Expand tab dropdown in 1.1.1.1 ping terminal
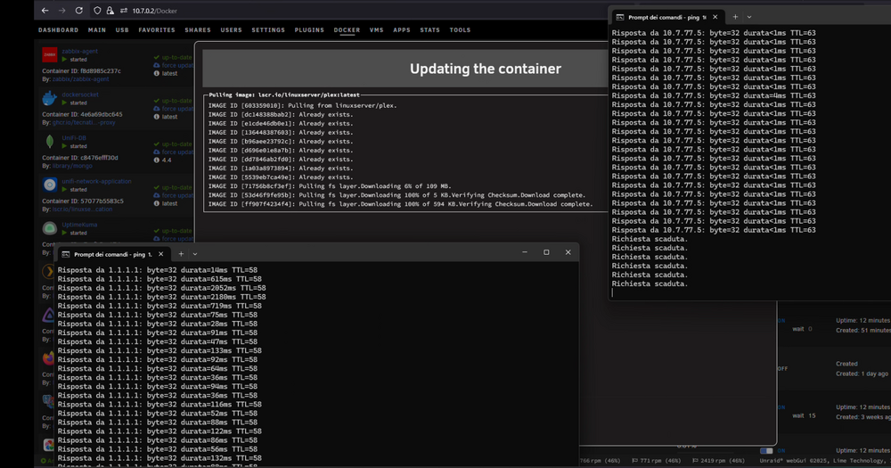 [195, 254]
